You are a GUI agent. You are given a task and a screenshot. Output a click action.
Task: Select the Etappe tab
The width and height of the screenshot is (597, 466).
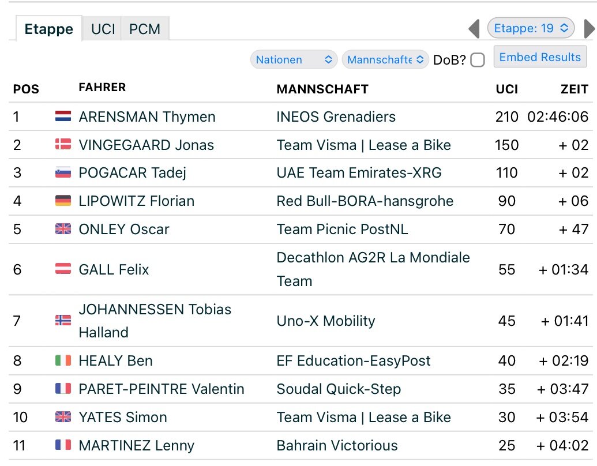pos(48,29)
